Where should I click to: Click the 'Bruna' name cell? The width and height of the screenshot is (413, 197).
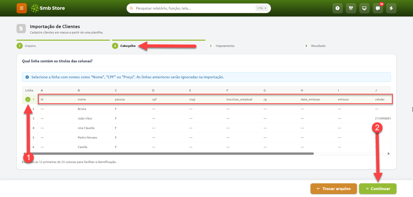(x=82, y=109)
